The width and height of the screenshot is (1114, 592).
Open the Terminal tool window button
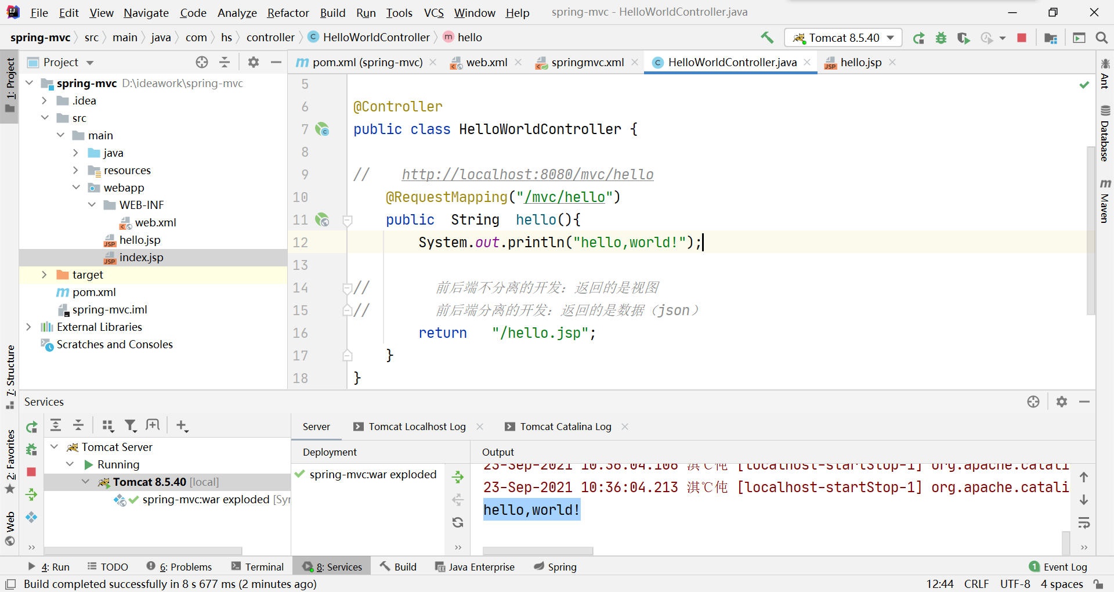pyautogui.click(x=257, y=566)
